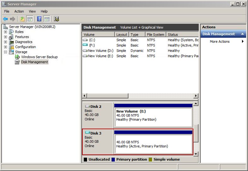Expand the Configuration tree node

[x=6, y=47]
